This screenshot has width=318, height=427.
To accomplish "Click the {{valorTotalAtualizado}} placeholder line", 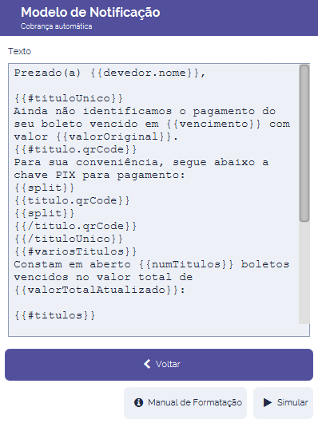I will (x=100, y=290).
